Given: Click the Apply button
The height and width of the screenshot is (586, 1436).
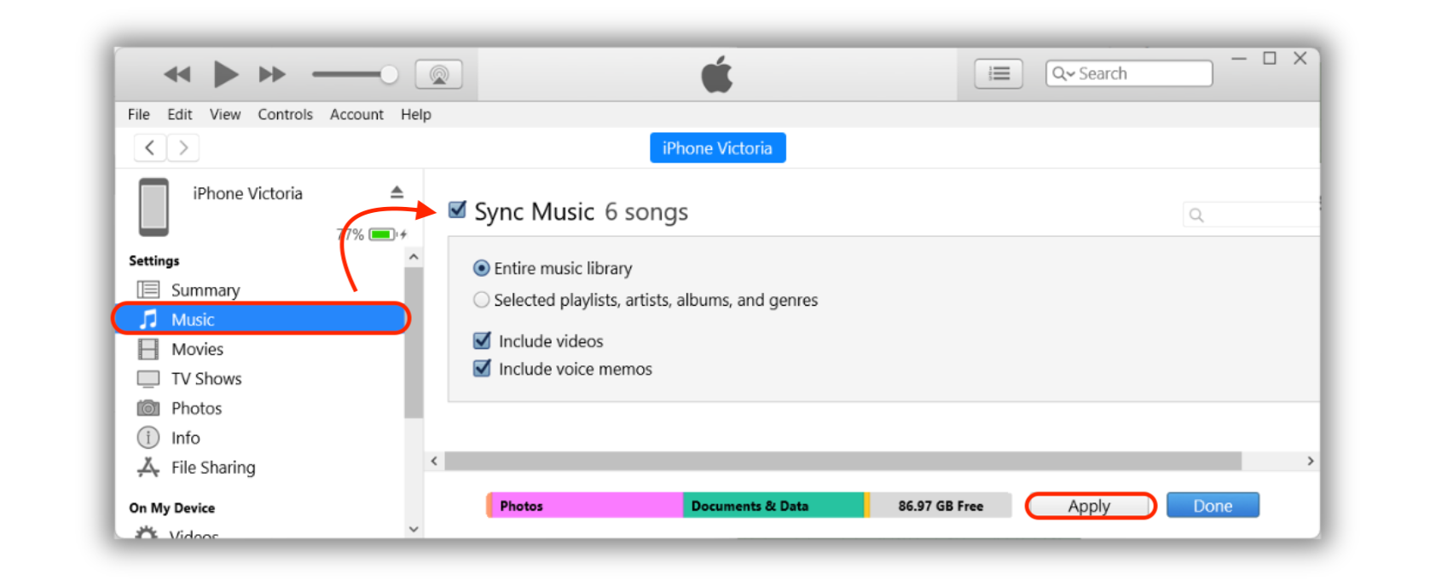Looking at the screenshot, I should (1090, 506).
